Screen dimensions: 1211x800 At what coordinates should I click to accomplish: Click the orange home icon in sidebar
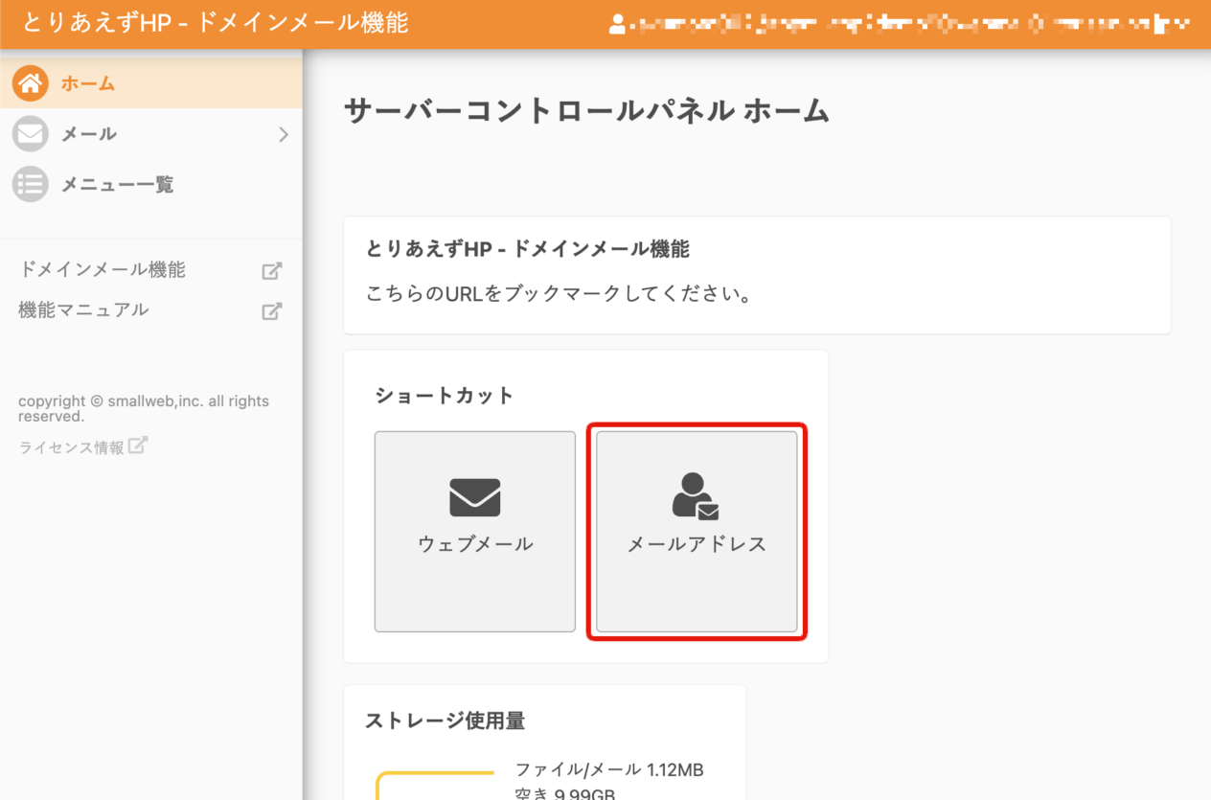tap(30, 83)
